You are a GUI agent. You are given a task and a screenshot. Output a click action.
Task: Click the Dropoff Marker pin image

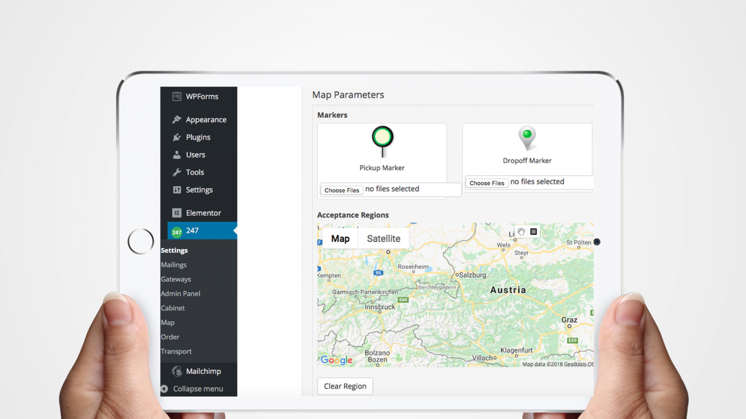(x=527, y=138)
